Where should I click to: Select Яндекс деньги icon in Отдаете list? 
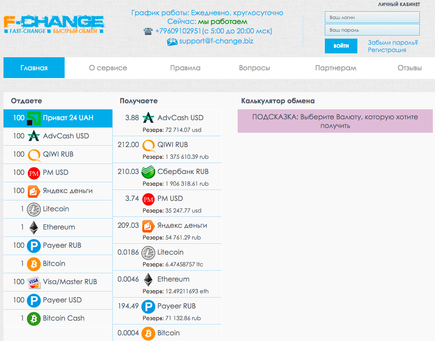pyautogui.click(x=34, y=191)
